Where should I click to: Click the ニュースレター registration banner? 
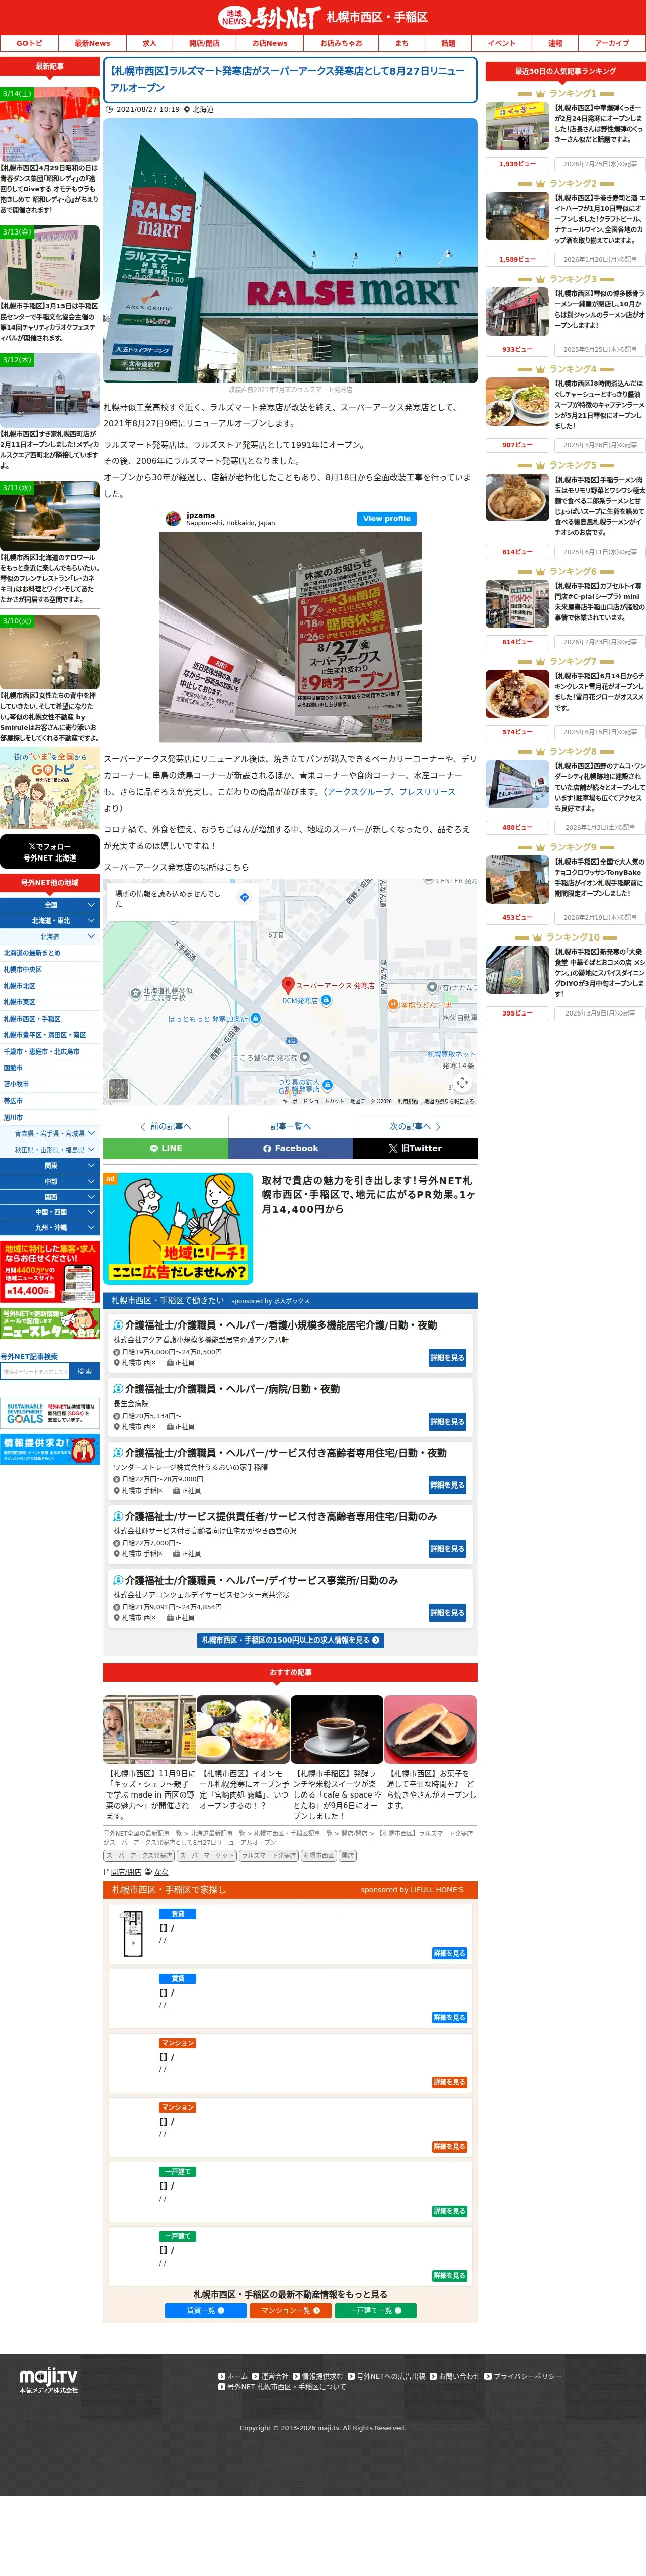(49, 1324)
